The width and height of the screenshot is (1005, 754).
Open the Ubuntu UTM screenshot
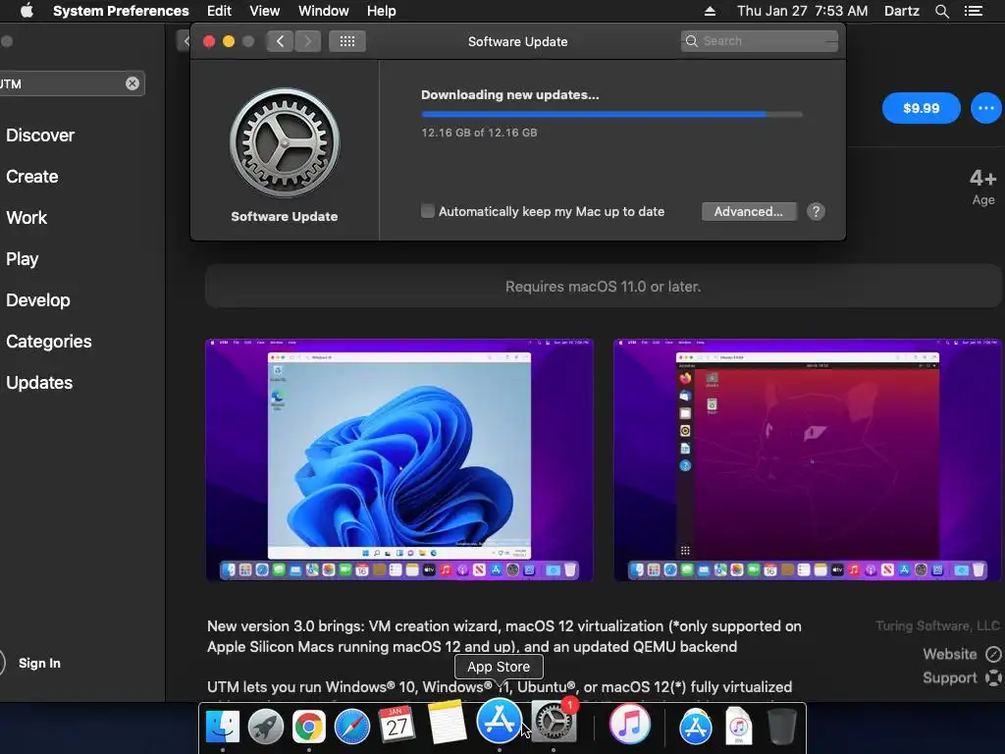pyautogui.click(x=808, y=459)
